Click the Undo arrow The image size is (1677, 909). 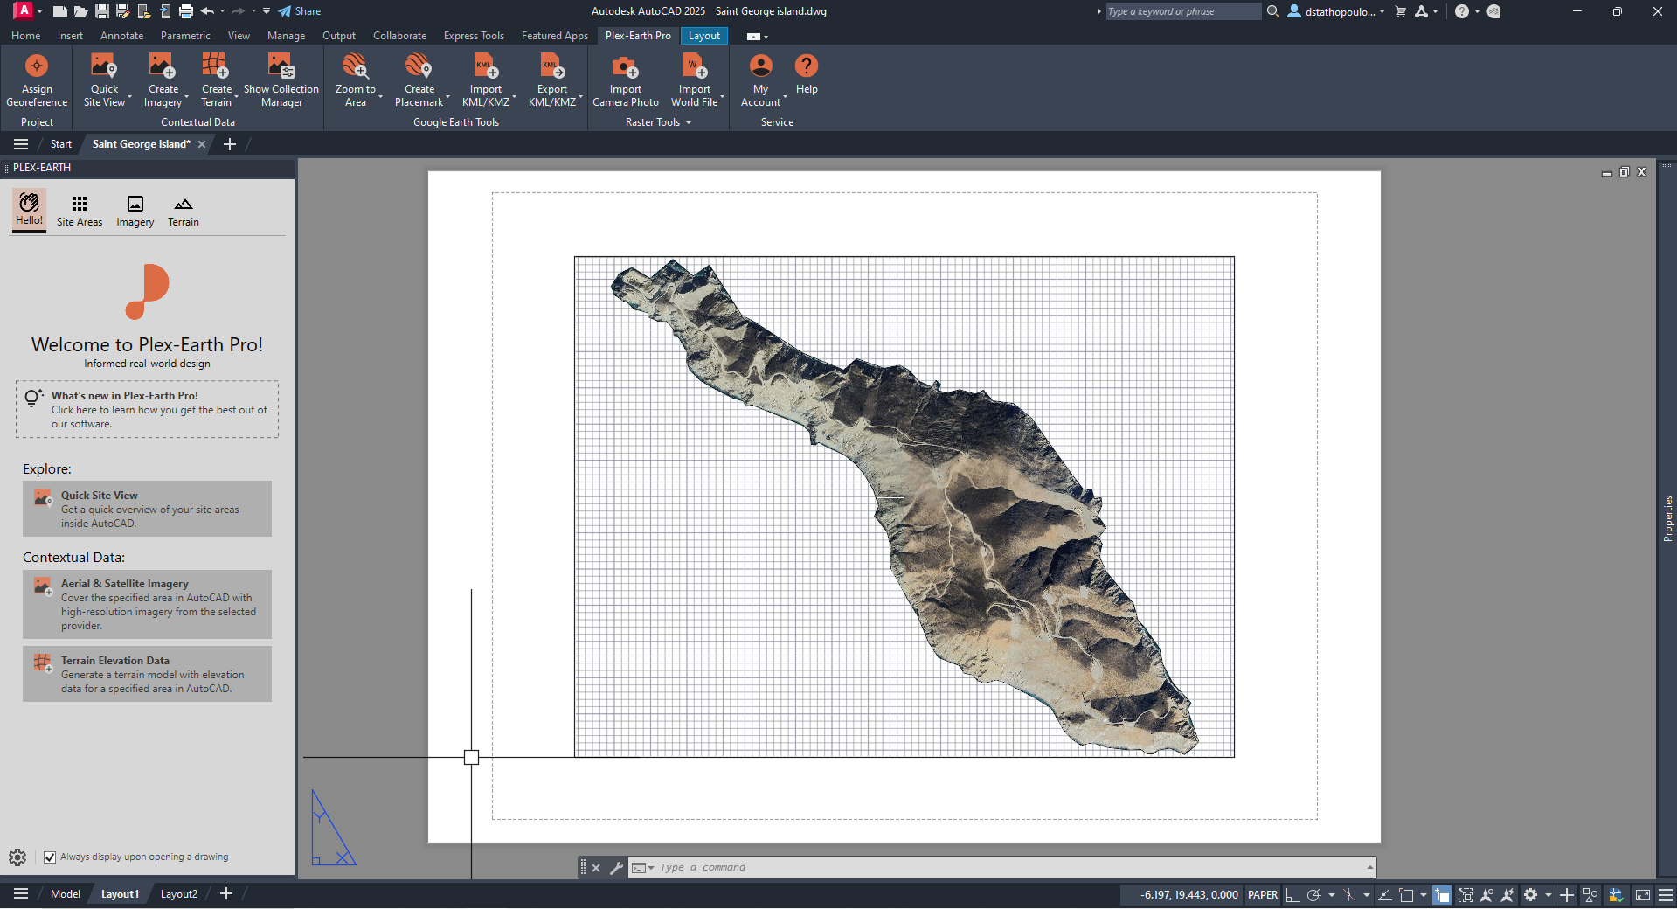(x=207, y=11)
